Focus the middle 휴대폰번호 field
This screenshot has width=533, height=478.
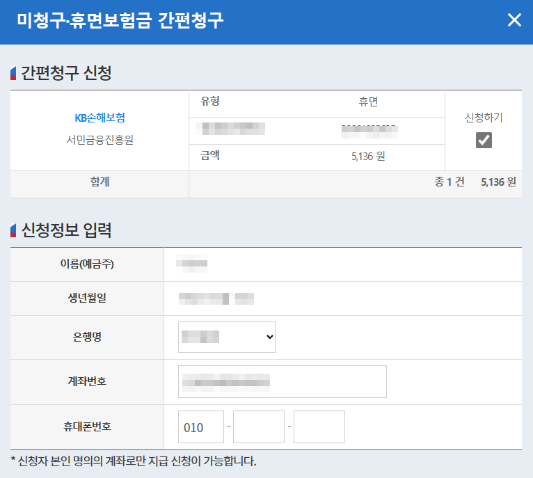[x=259, y=427]
